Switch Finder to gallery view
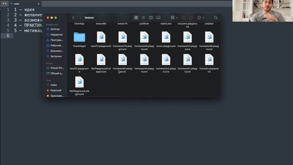 (158, 17)
